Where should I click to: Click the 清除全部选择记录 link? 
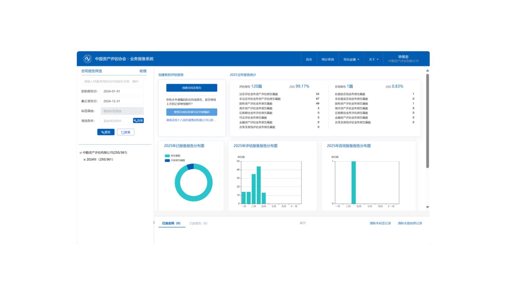click(x=410, y=223)
